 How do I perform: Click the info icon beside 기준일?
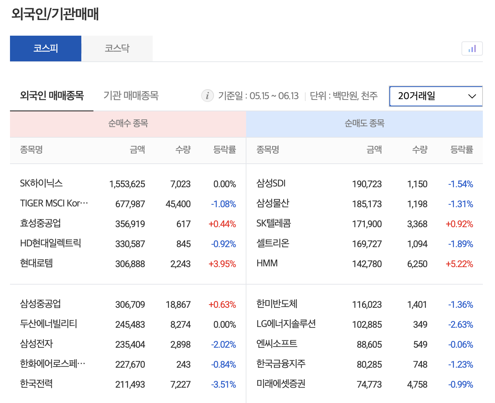[x=208, y=96]
